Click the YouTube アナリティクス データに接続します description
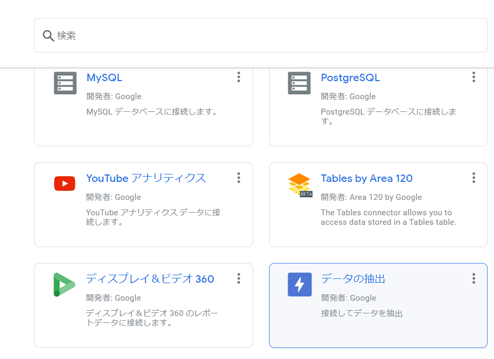Screen dimensions: 494x359 coord(153,217)
